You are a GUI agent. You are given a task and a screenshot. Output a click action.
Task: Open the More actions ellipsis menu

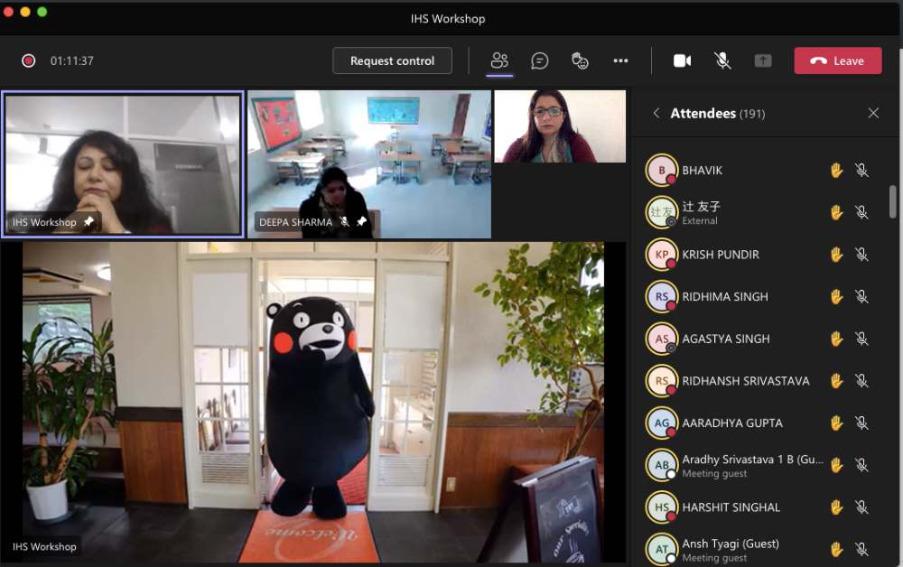620,60
